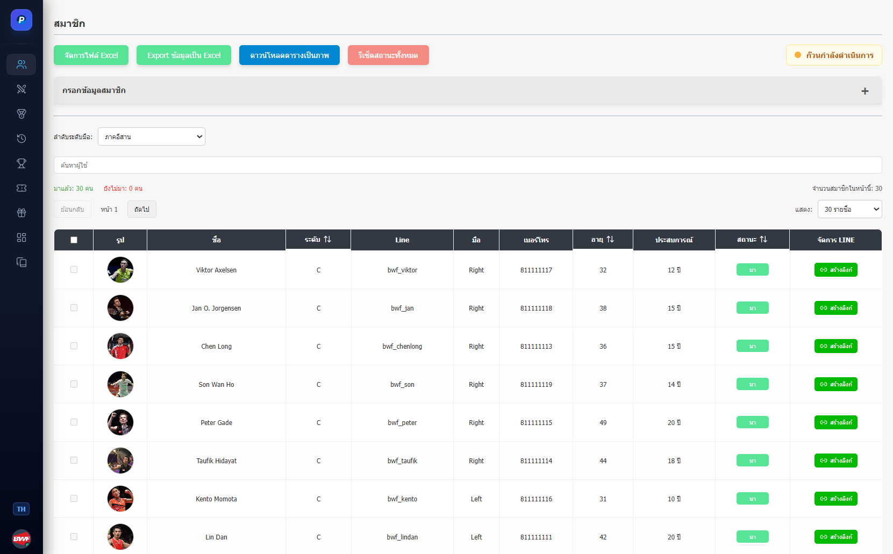
Task: Open the 30 รายชื่อ page size dropdown
Action: point(849,209)
